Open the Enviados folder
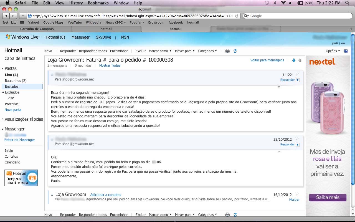 (x=22, y=87)
